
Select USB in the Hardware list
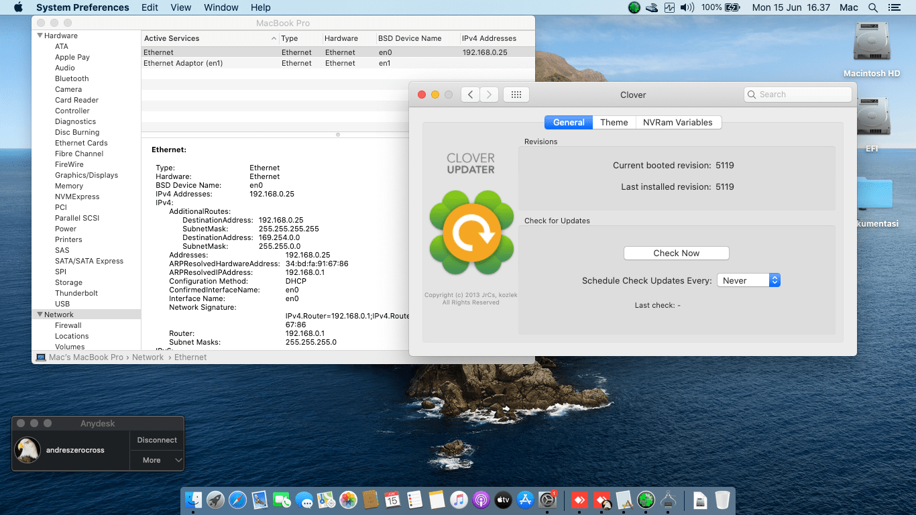click(x=62, y=304)
